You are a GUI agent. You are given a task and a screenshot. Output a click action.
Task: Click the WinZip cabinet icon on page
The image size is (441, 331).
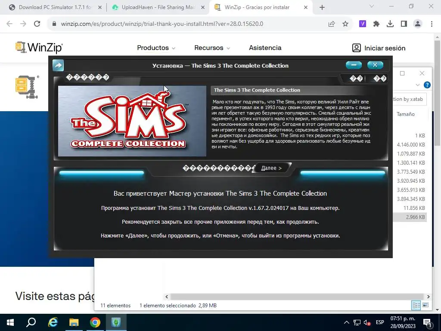[27, 87]
